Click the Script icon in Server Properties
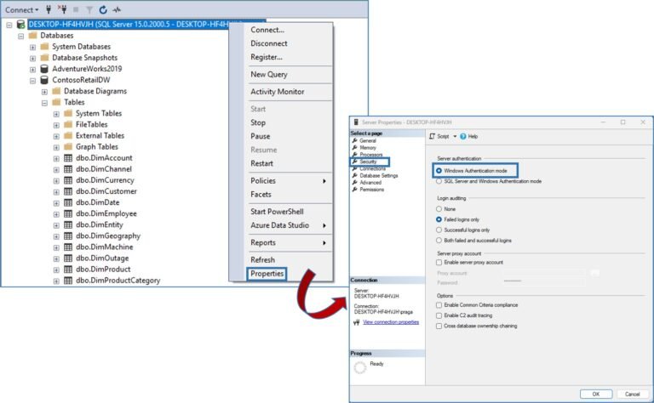 tap(432, 136)
